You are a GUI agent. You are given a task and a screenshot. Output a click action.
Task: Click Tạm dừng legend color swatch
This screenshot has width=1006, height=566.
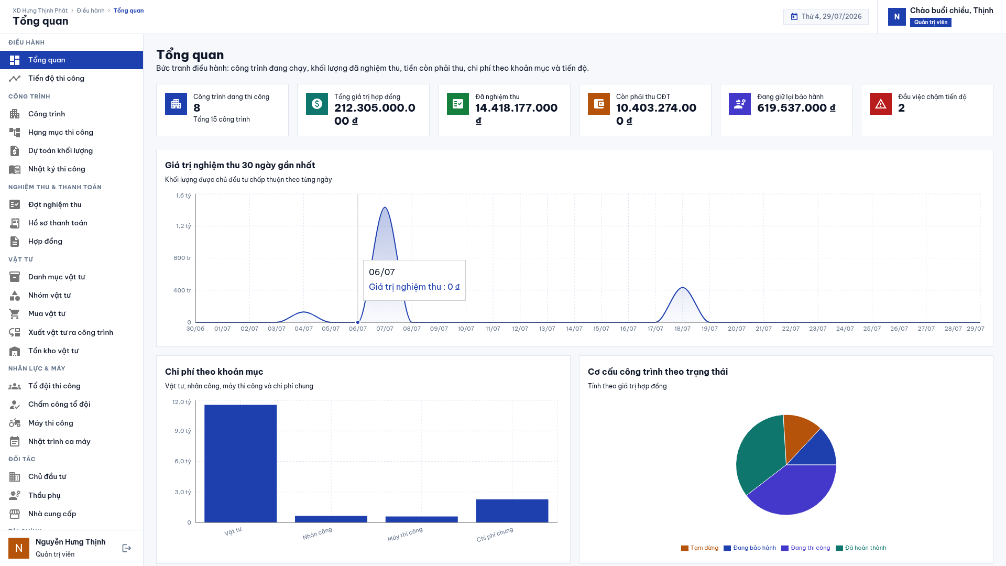pyautogui.click(x=685, y=548)
